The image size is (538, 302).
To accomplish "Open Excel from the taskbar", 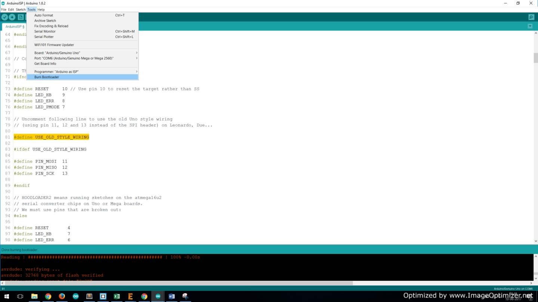I will 117,296.
